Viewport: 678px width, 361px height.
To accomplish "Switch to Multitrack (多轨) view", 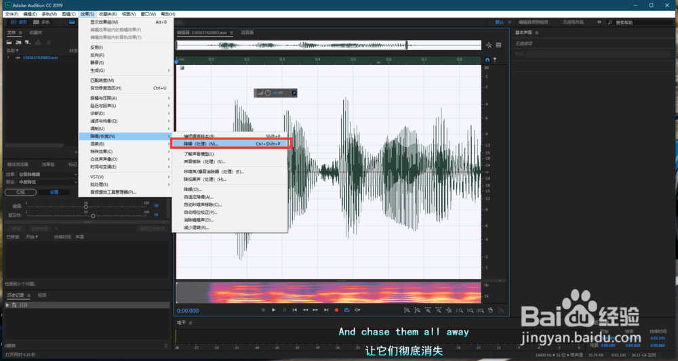I will point(41,22).
